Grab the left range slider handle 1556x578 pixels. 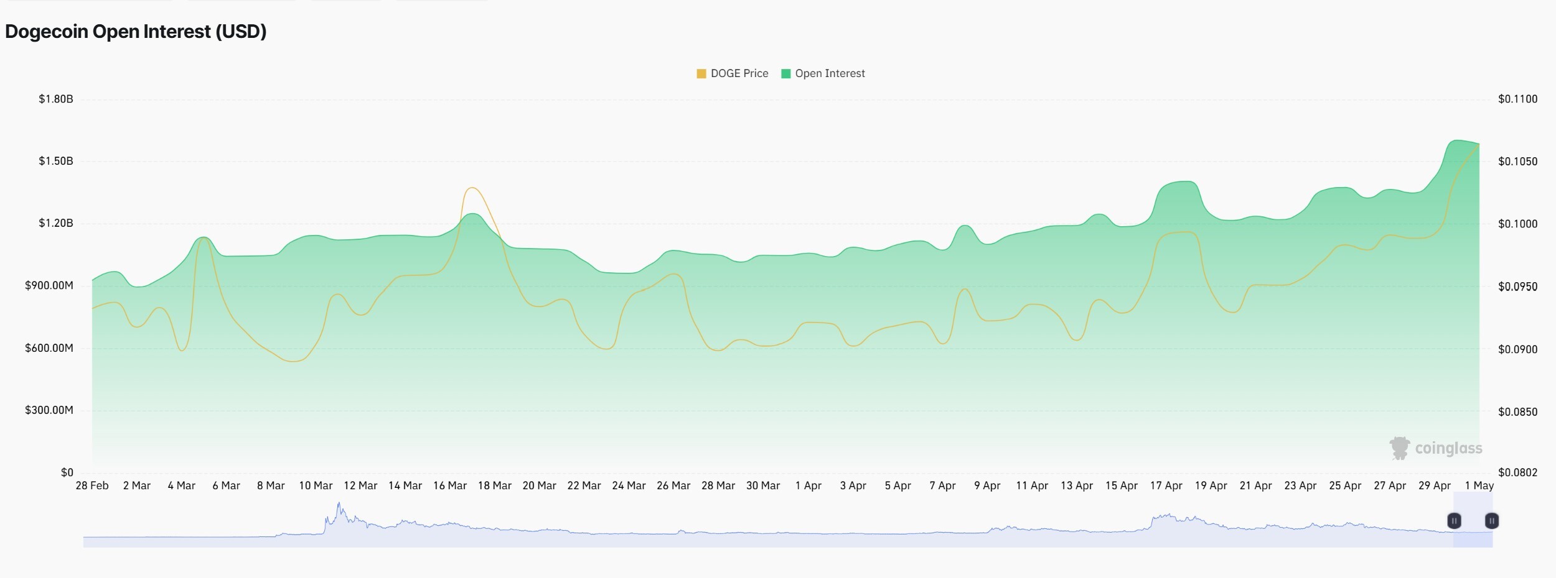(1454, 521)
